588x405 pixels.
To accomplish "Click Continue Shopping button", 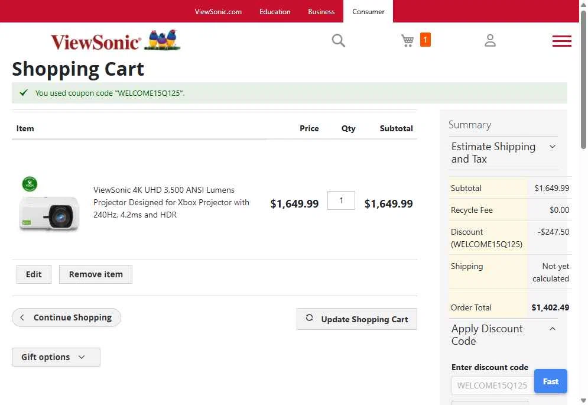I will click(66, 317).
